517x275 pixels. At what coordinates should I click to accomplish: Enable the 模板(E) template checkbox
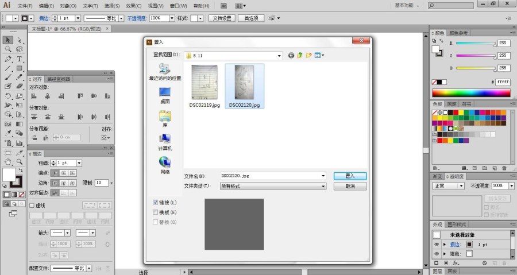(155, 212)
